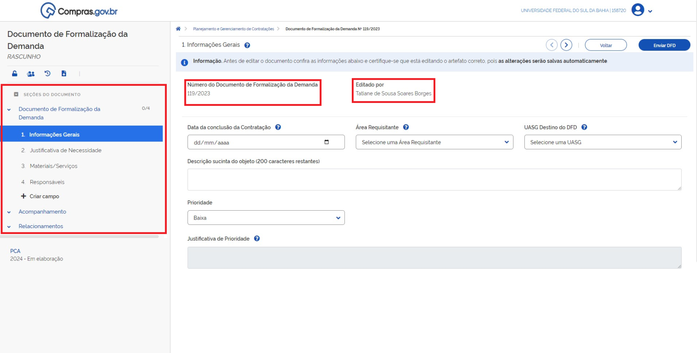Open the Selecione uma UASG dropdown
Screen dimensions: 697x353
(x=602, y=142)
